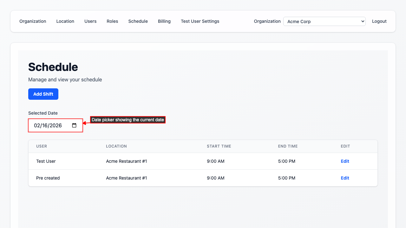Open the Roles page

point(112,21)
